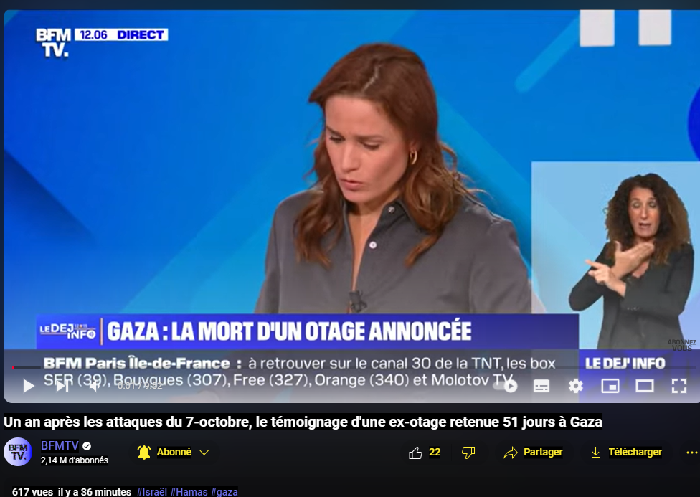This screenshot has width=700, height=497.
Task: Open the #Hamas hashtag
Action: 189,492
